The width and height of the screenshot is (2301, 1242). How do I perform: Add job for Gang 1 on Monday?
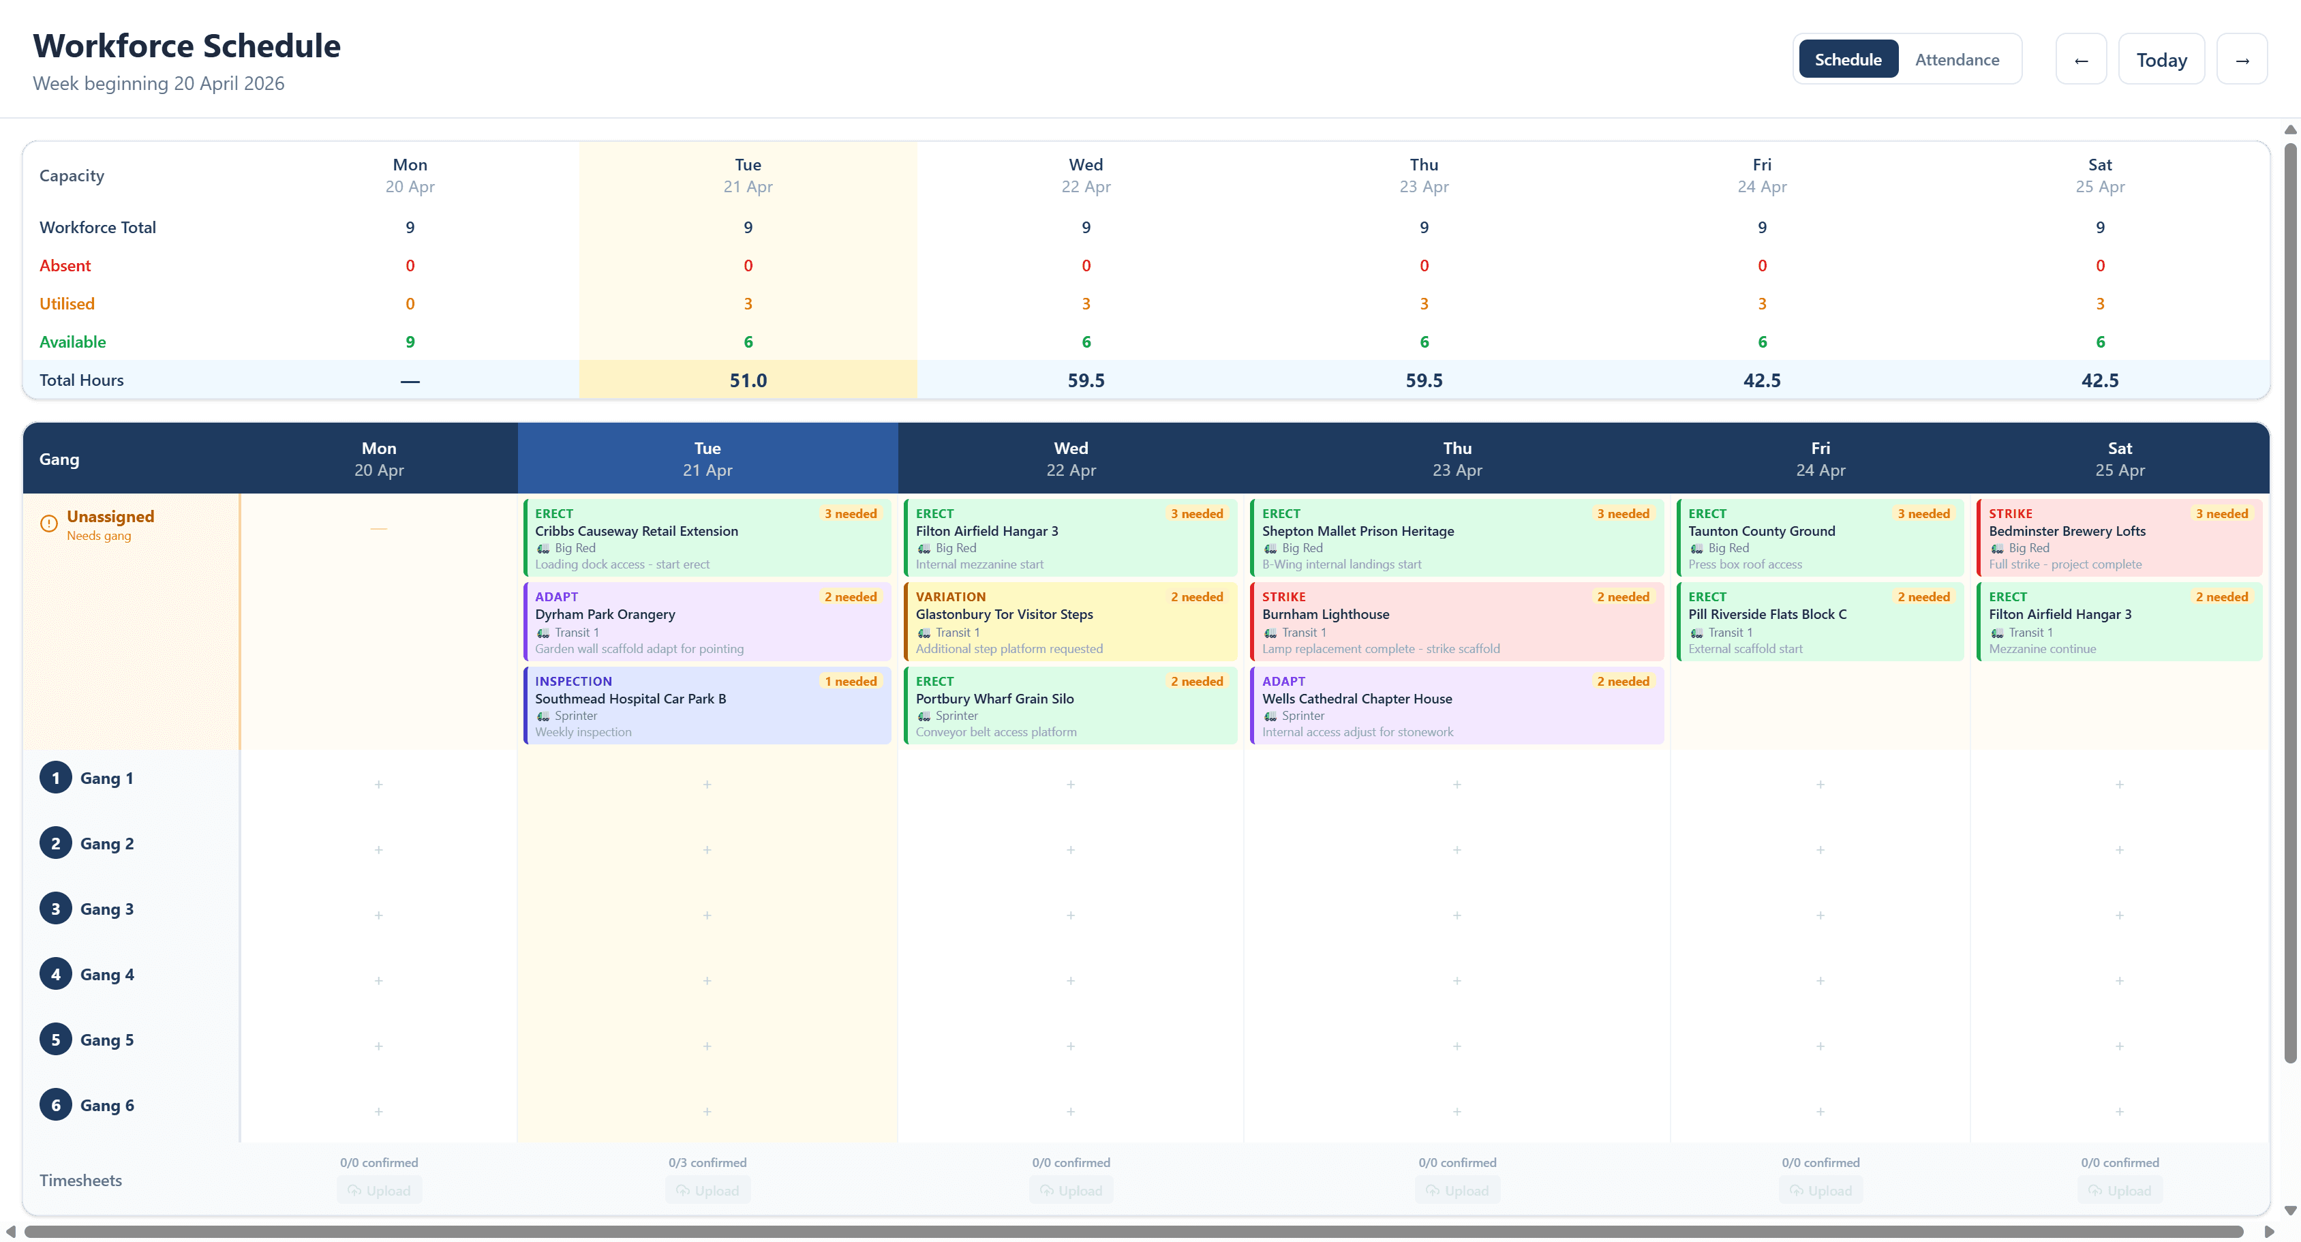pyautogui.click(x=379, y=785)
